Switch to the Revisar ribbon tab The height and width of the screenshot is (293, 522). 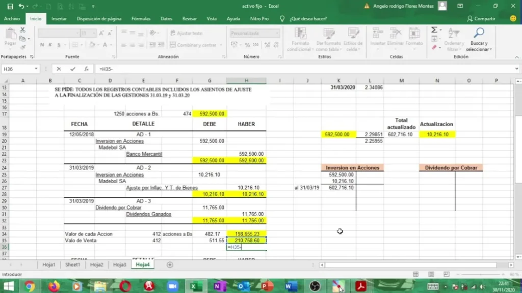[190, 19]
